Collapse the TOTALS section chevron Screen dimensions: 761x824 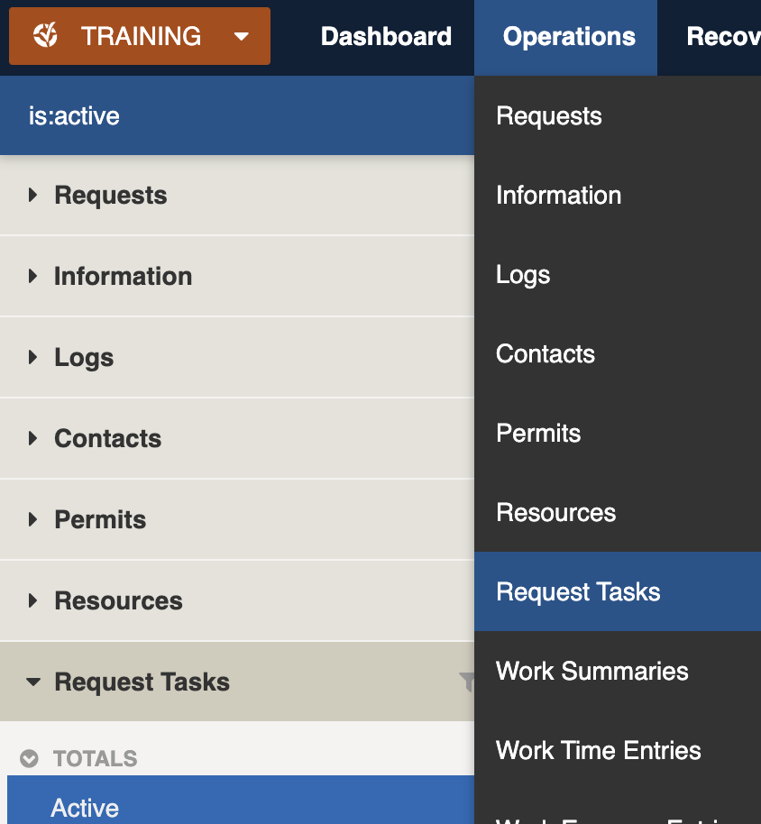(x=30, y=759)
